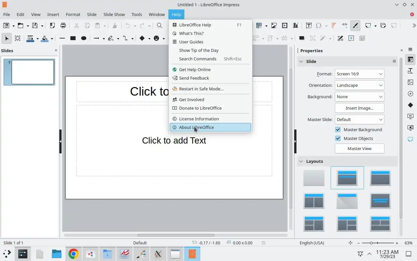Image resolution: width=417 pixels, height=261 pixels.
Task: Click the Export as PDF toolbar icon
Action: tap(52, 25)
